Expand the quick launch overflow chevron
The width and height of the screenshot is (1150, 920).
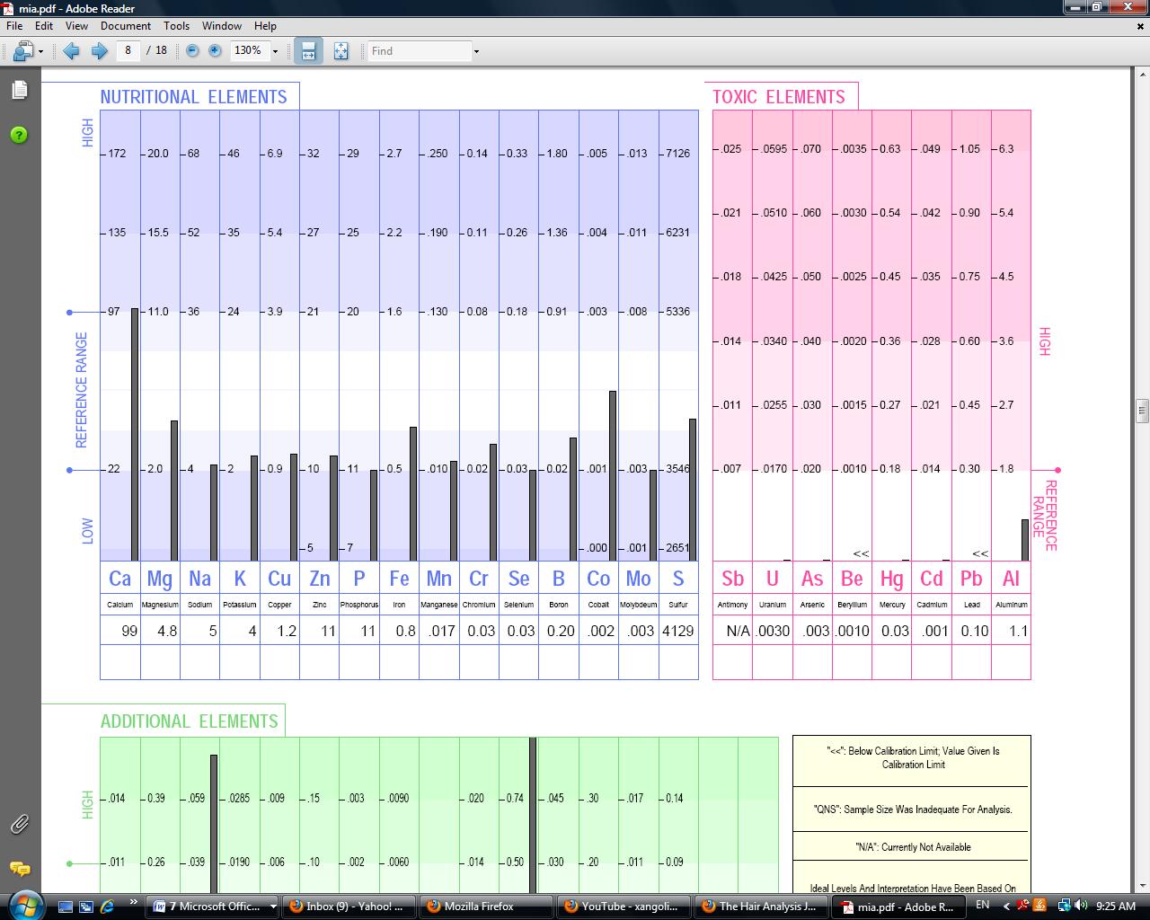point(134,902)
